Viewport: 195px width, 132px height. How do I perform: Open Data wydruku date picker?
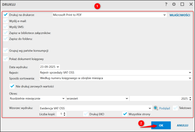pyautogui.click(x=58, y=67)
